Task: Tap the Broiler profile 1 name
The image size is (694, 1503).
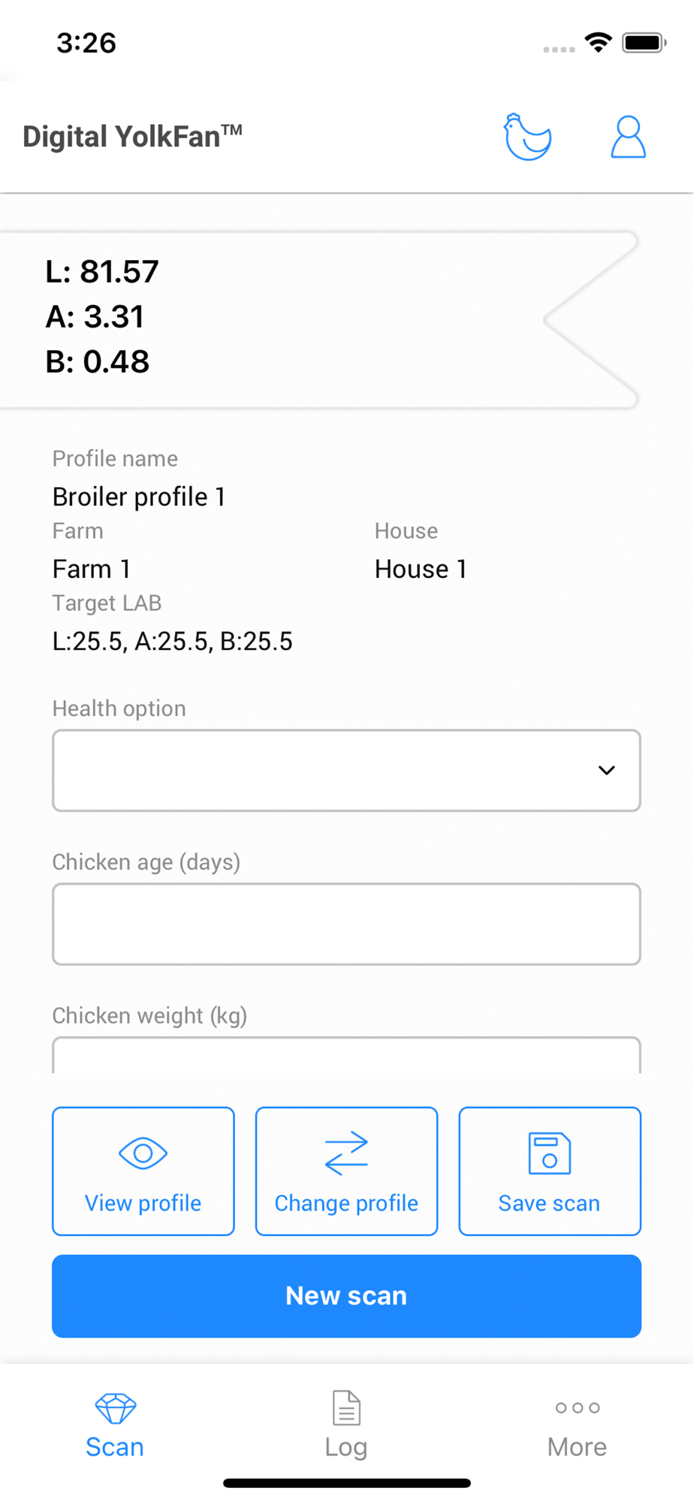Action: [x=139, y=497]
